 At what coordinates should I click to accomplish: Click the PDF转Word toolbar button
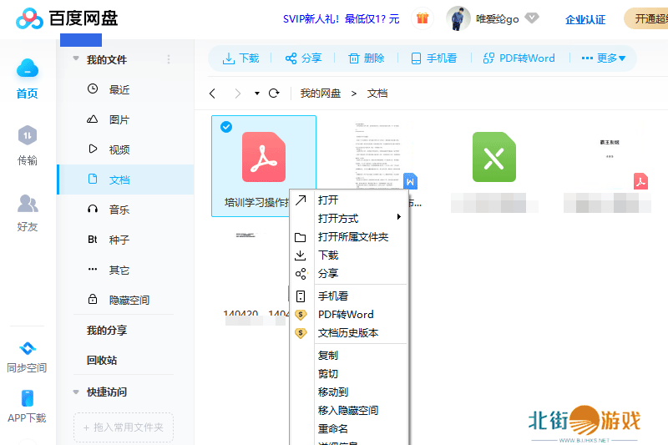[519, 58]
